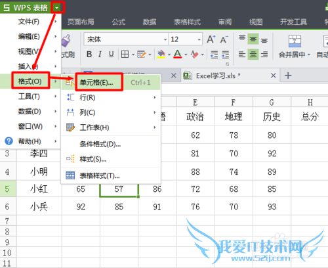The height and width of the screenshot is (268, 328).
Task: Open the 工具(T) menu
Action: pyautogui.click(x=29, y=97)
